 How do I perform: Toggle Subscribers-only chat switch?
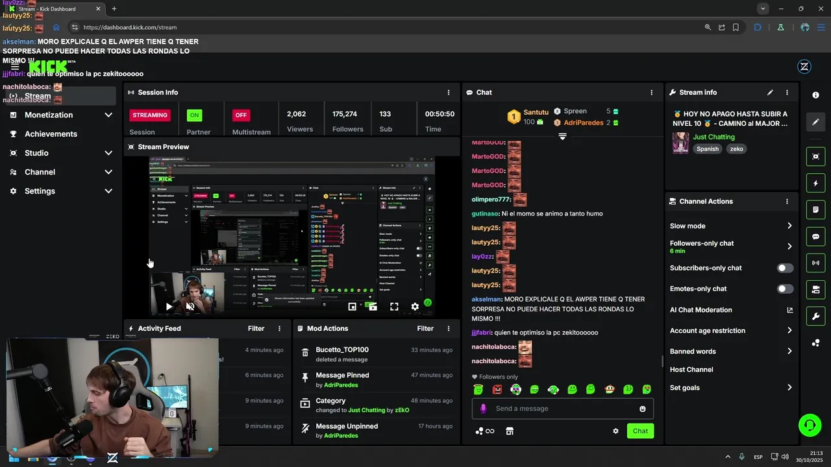[785, 268]
